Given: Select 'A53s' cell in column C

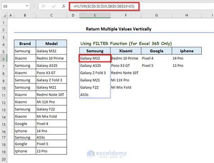Looking at the screenshot, I should point(51,137).
